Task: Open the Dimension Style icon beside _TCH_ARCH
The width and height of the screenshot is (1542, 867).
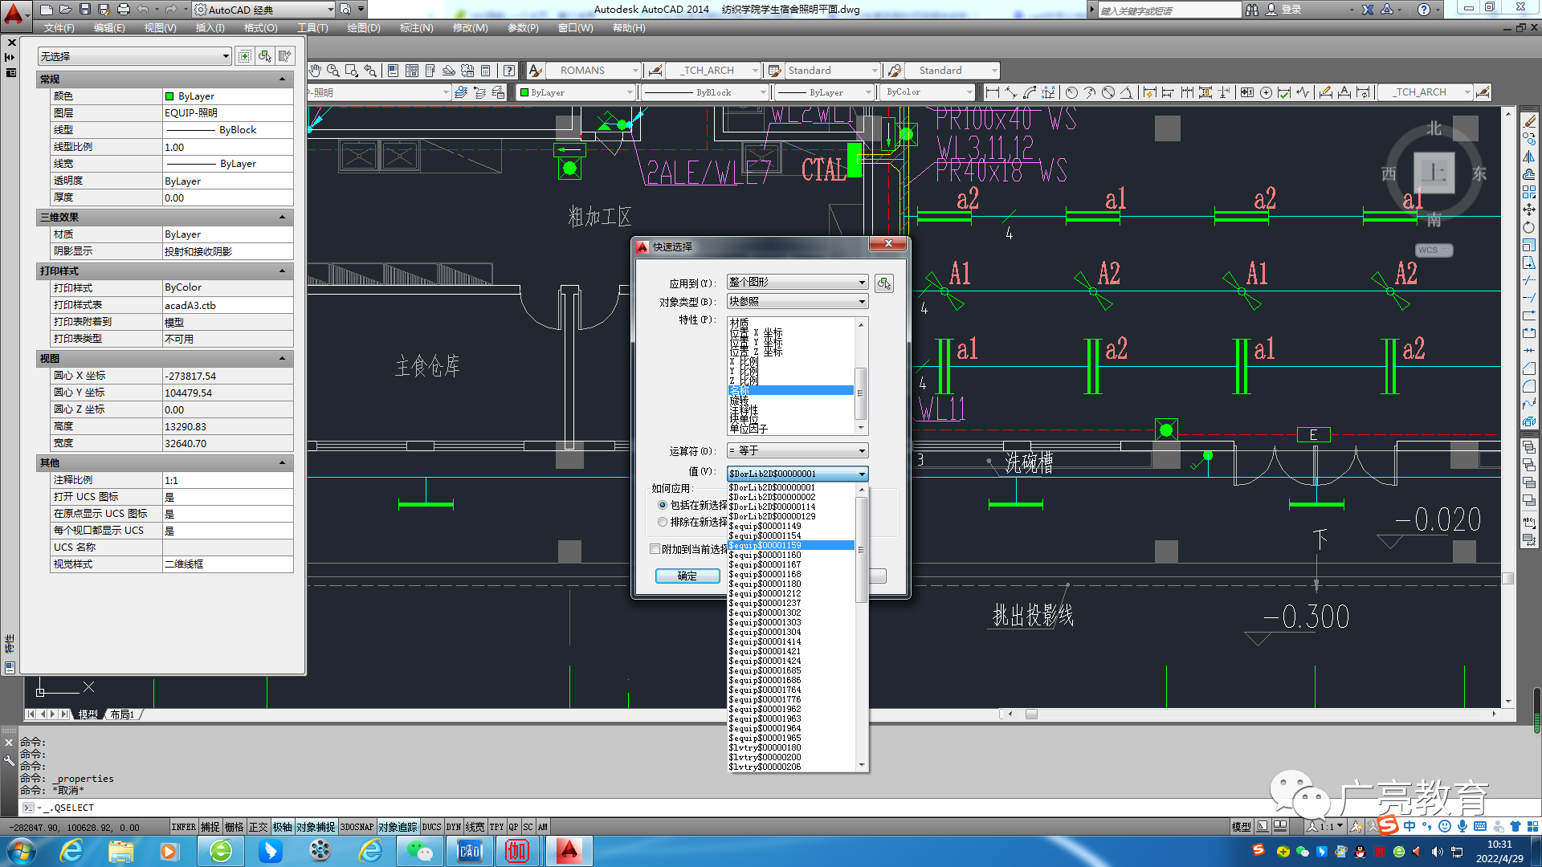Action: 655,71
